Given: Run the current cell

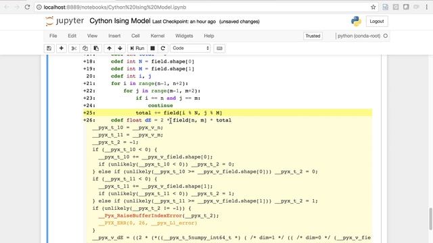Looking at the screenshot, I should pyautogui.click(x=137, y=48).
